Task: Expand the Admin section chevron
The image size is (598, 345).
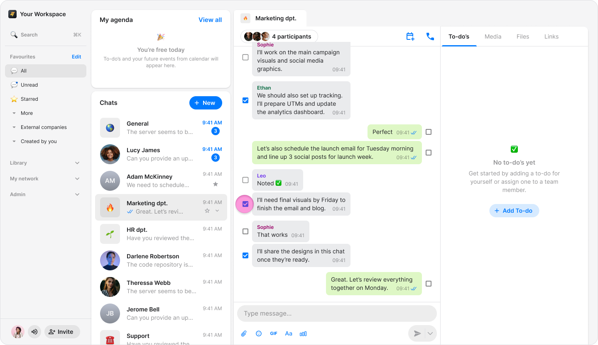Action: tap(77, 194)
